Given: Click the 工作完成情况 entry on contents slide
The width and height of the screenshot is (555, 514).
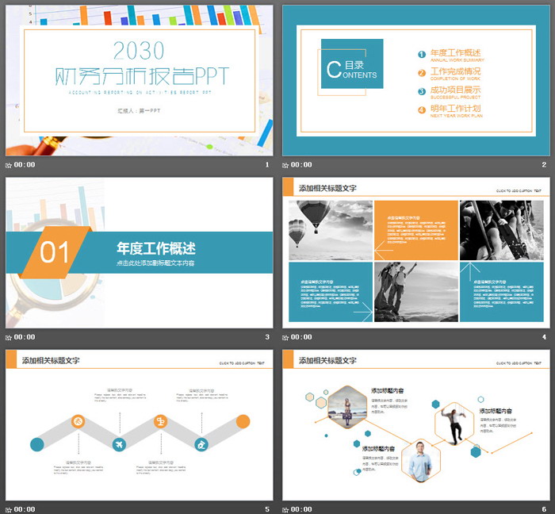Looking at the screenshot, I should click(454, 72).
